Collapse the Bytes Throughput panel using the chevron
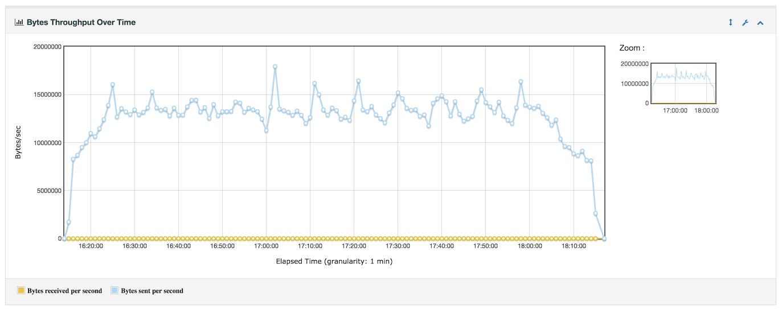The width and height of the screenshot is (782, 309). [760, 23]
